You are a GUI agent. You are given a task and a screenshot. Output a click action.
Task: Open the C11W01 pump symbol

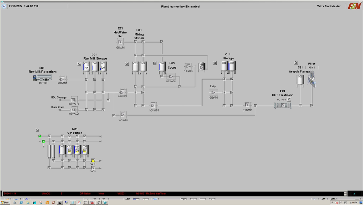247,105
